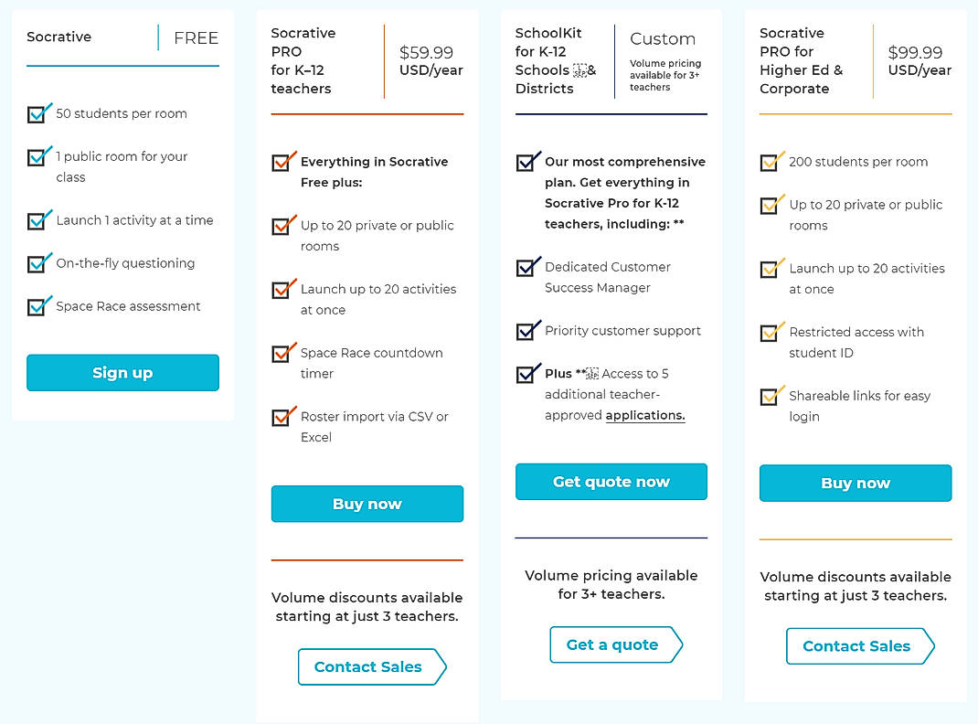
Task: Click the check icon next to "Space Race assessment"
Action: [37, 306]
